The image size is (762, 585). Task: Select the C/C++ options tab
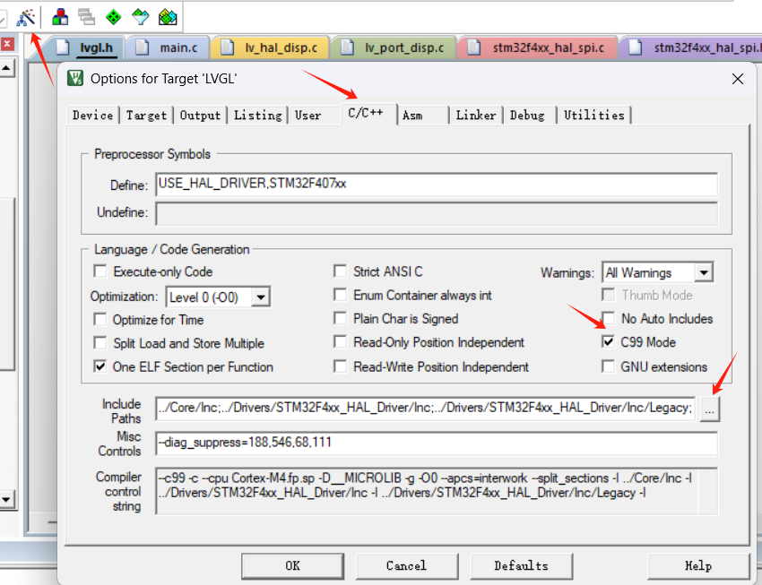pyautogui.click(x=368, y=114)
